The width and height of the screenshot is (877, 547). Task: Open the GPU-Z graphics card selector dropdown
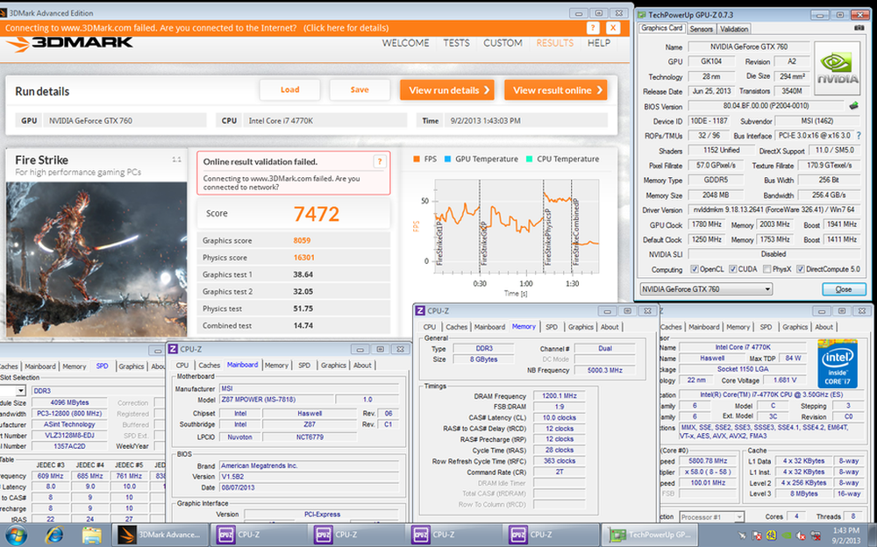(706, 289)
